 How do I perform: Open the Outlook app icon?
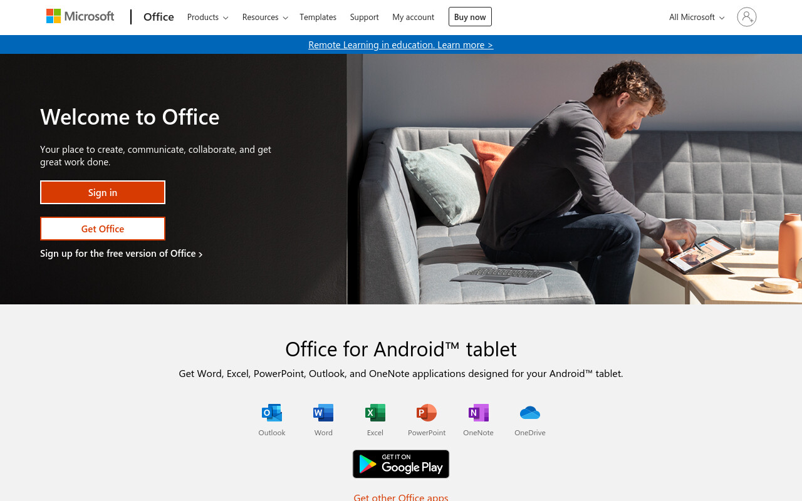click(x=272, y=413)
